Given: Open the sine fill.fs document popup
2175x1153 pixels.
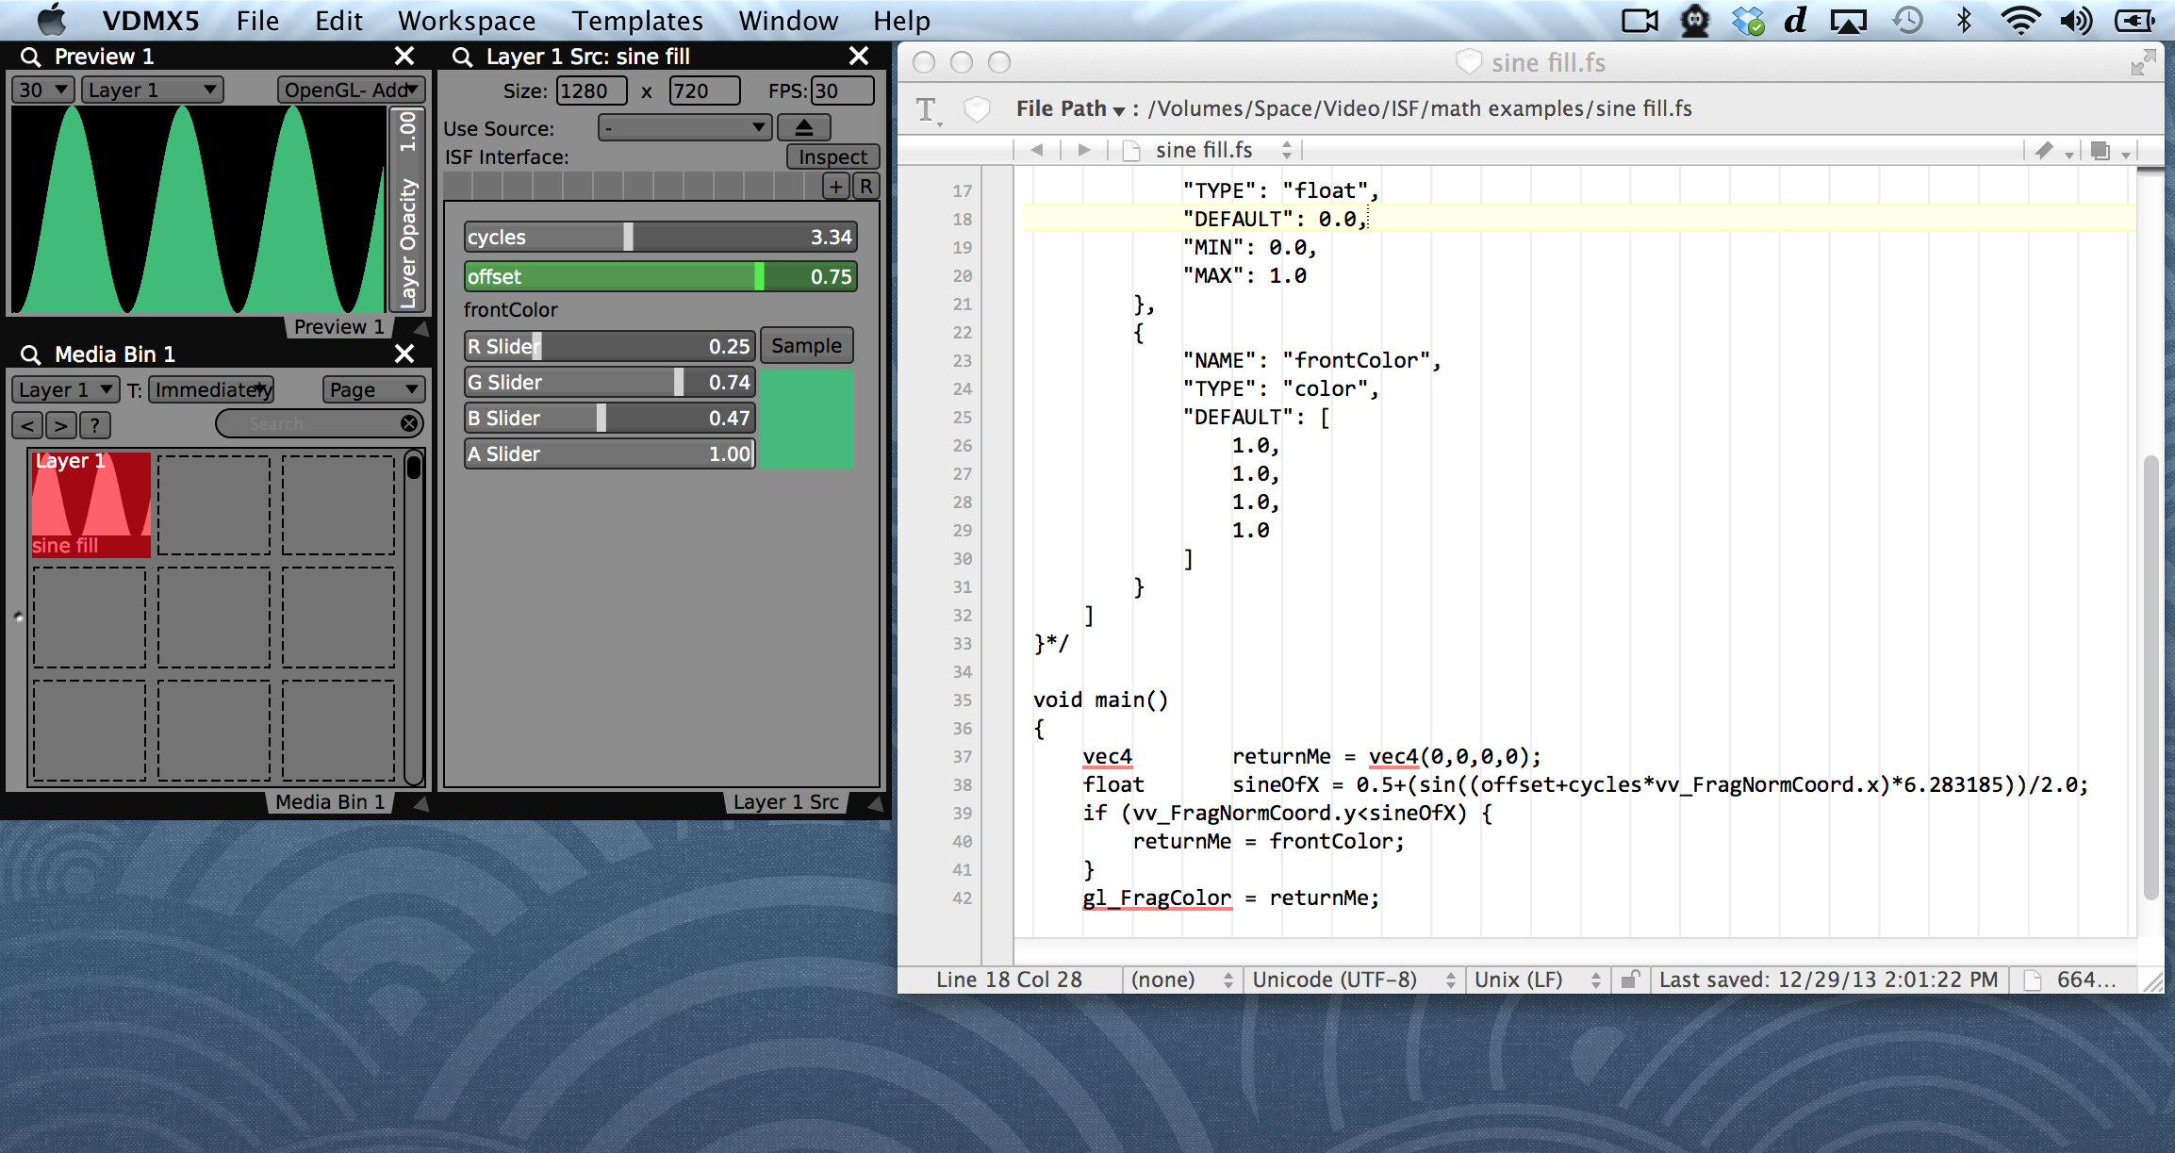Looking at the screenshot, I should click(1209, 150).
